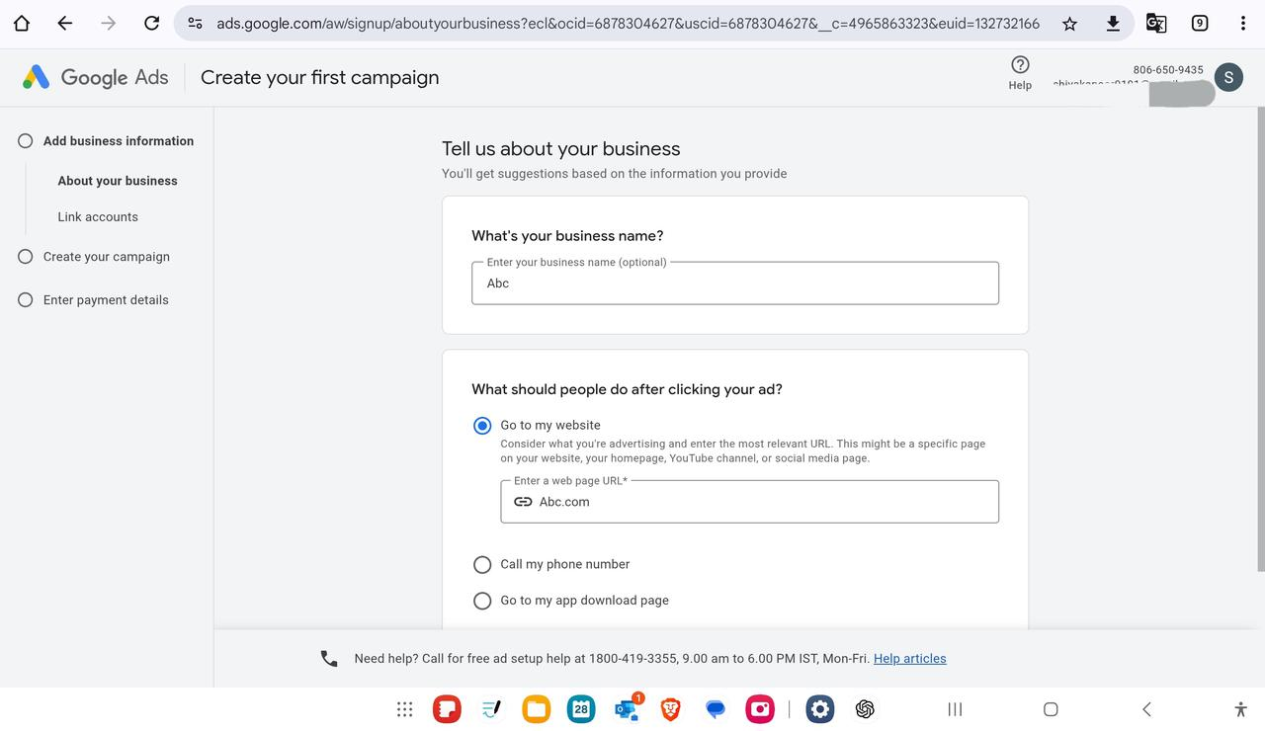Open Outlook from the taskbar
This screenshot has height=731, width=1265.
626,708
